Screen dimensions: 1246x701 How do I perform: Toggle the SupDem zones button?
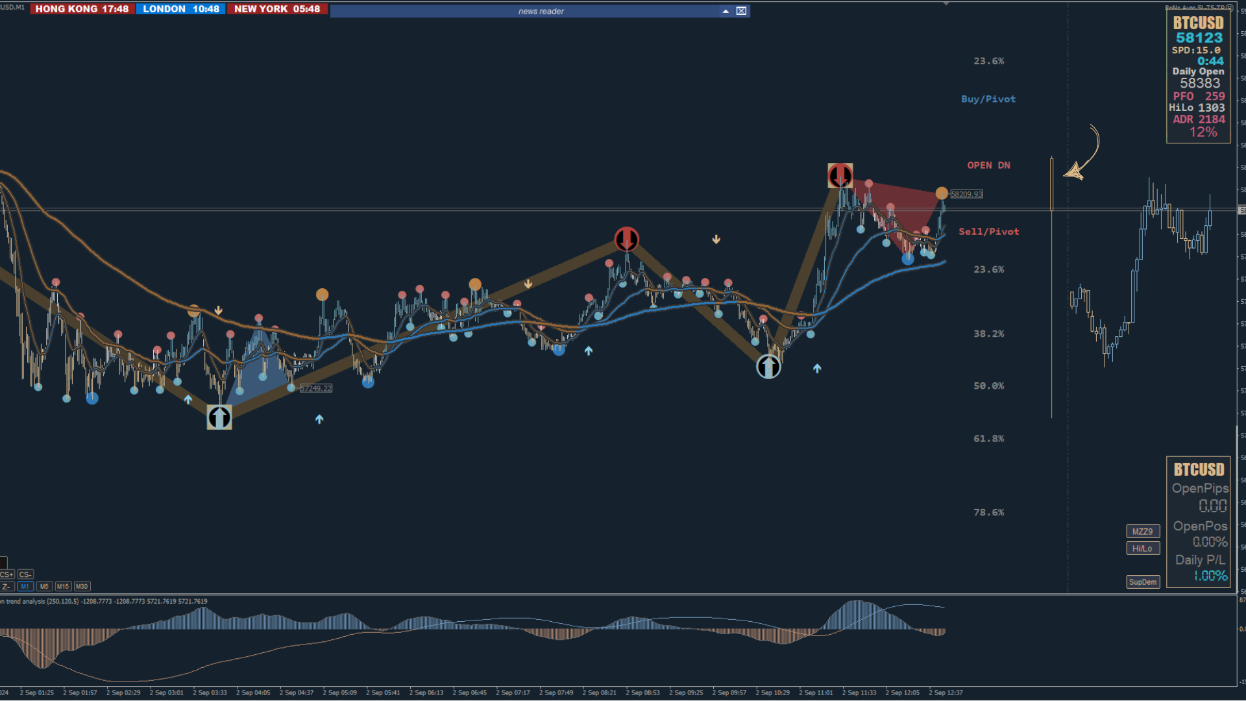[1142, 582]
